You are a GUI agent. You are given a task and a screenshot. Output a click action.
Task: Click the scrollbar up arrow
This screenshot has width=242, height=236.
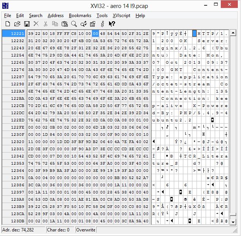233,33
